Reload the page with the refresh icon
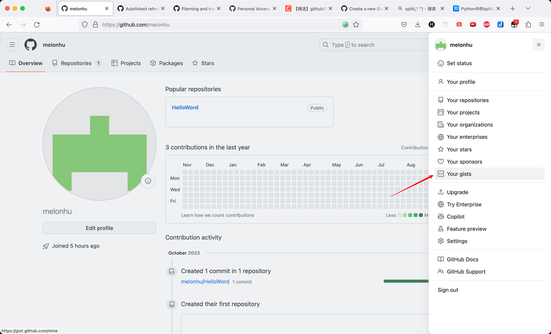 (x=37, y=24)
